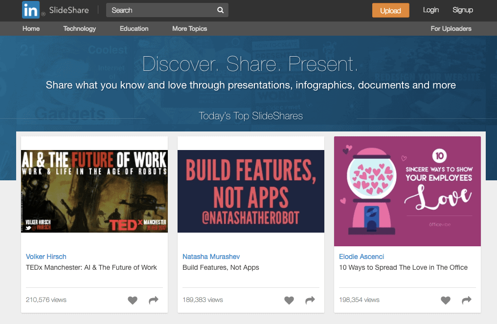
Task: Open author Volker Hirsch's profile
Action: [x=46, y=257]
